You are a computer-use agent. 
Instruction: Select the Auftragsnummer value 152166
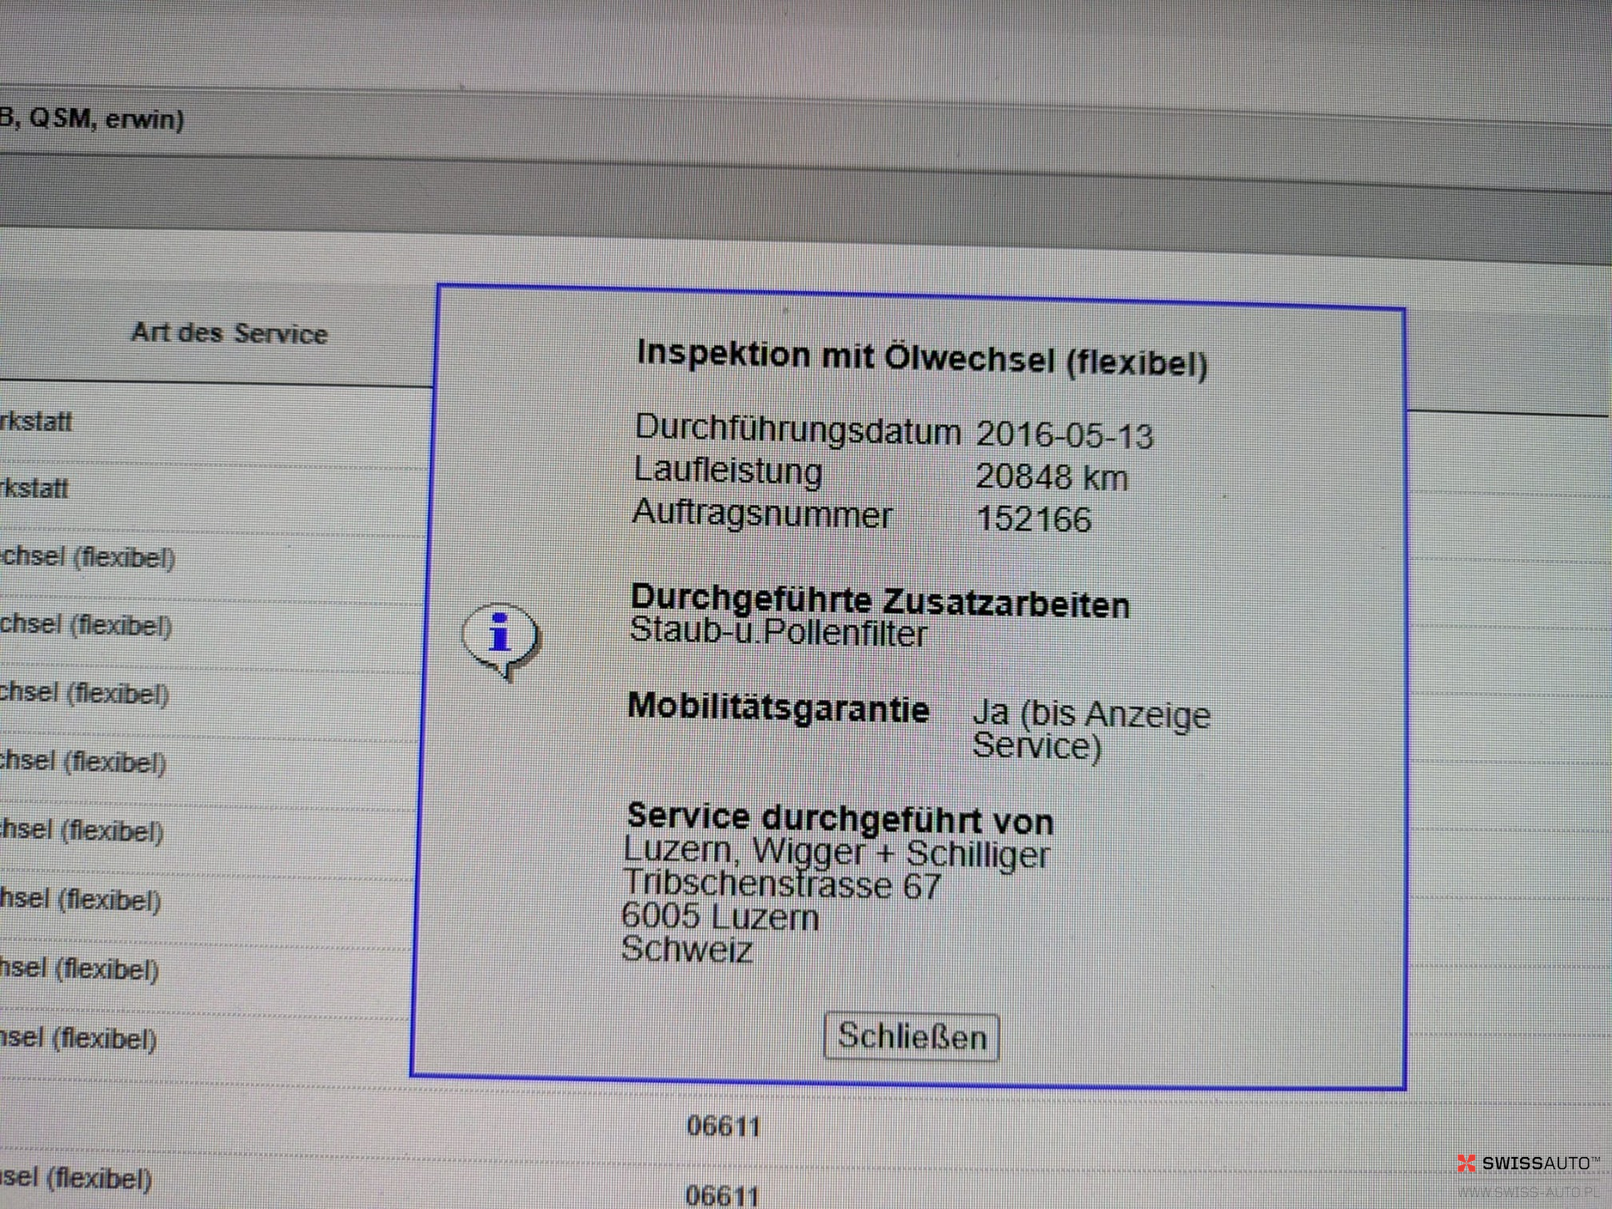click(1034, 519)
